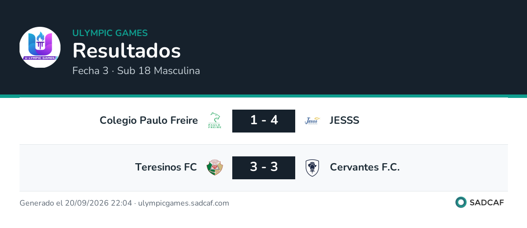Click the U-Lympic Games torch logo

pos(40,47)
